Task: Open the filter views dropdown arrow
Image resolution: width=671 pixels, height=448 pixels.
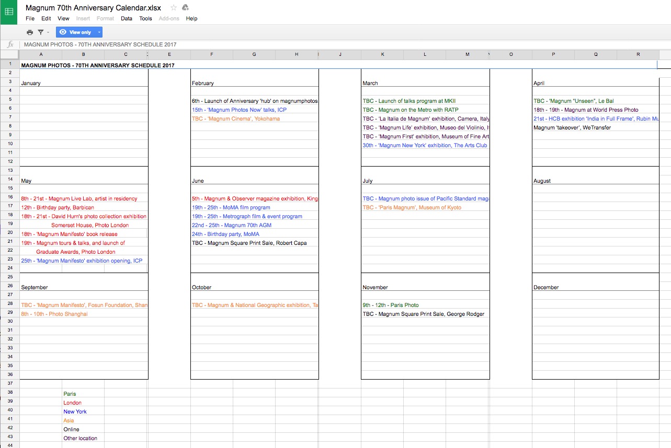Action: click(x=48, y=32)
